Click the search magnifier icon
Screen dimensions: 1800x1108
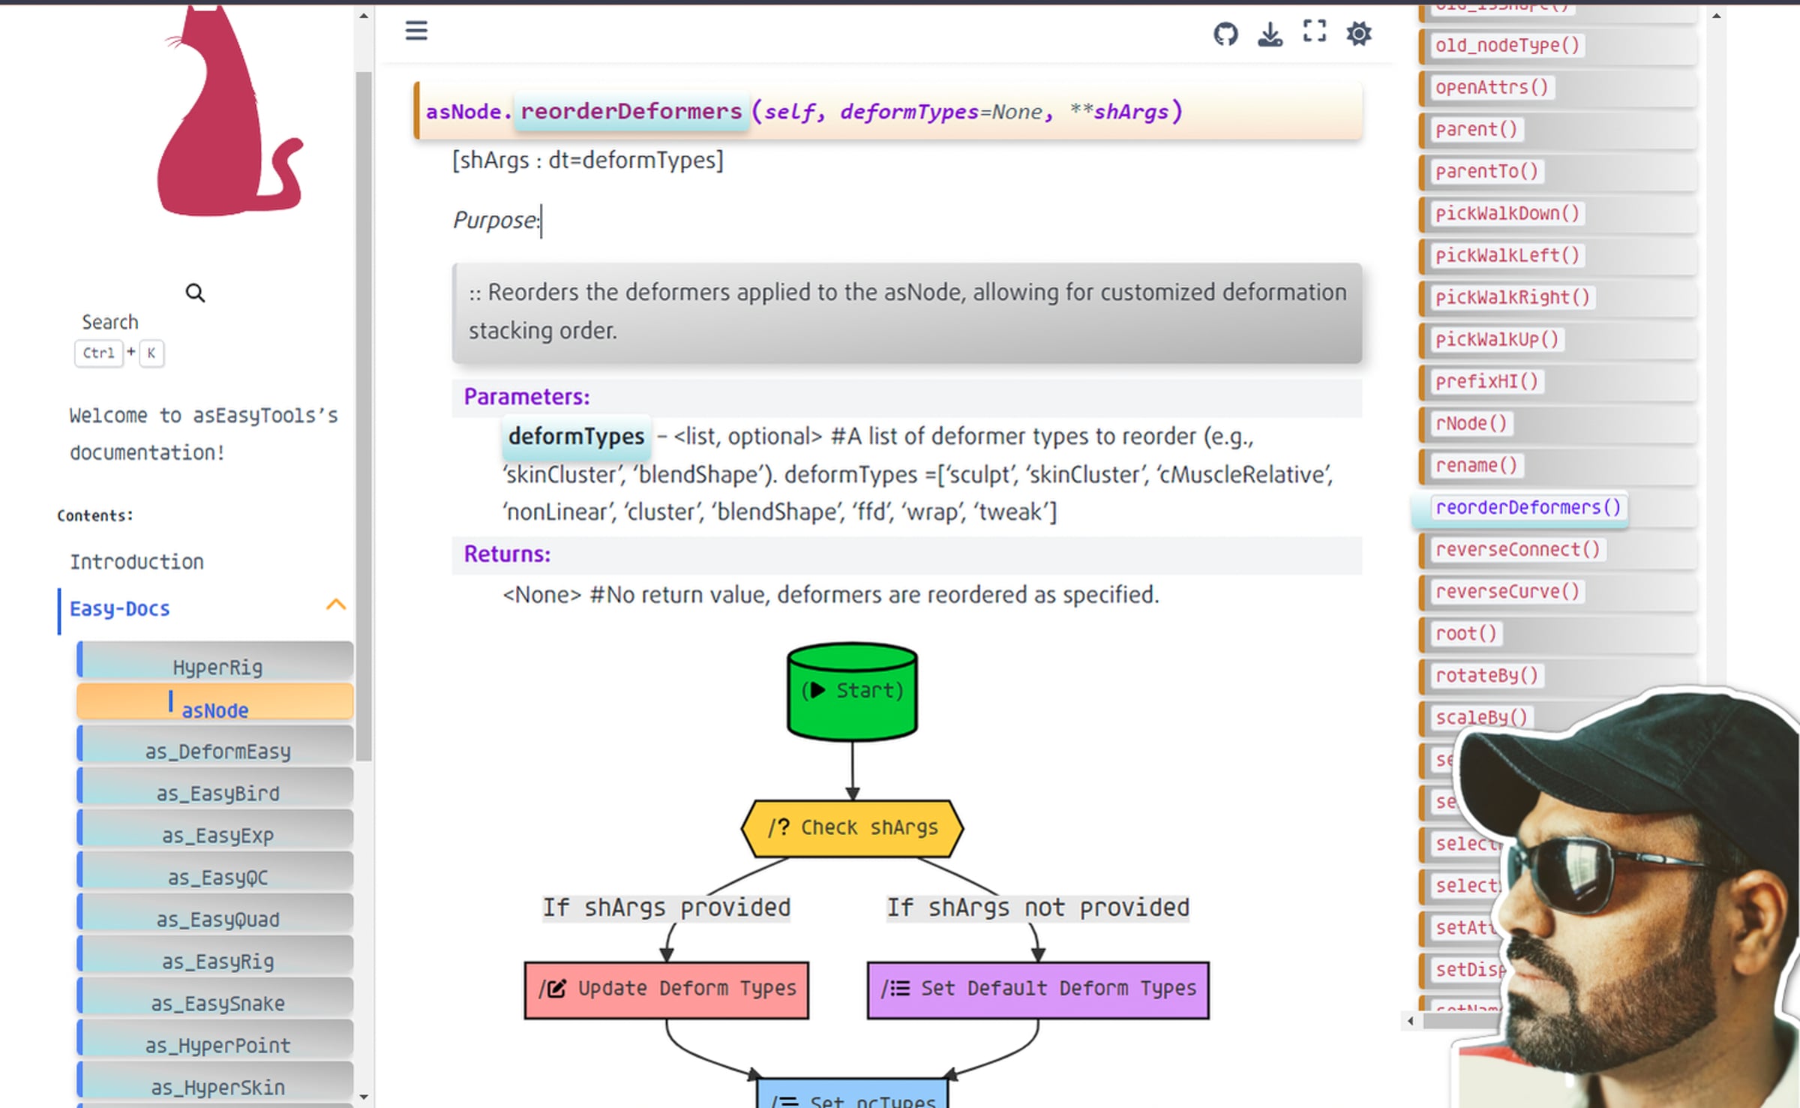click(x=195, y=293)
